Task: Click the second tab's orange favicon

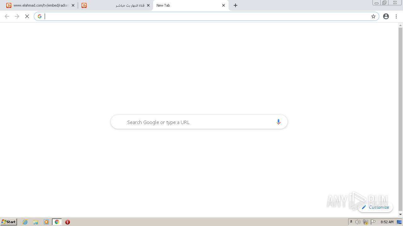Action: [x=84, y=5]
